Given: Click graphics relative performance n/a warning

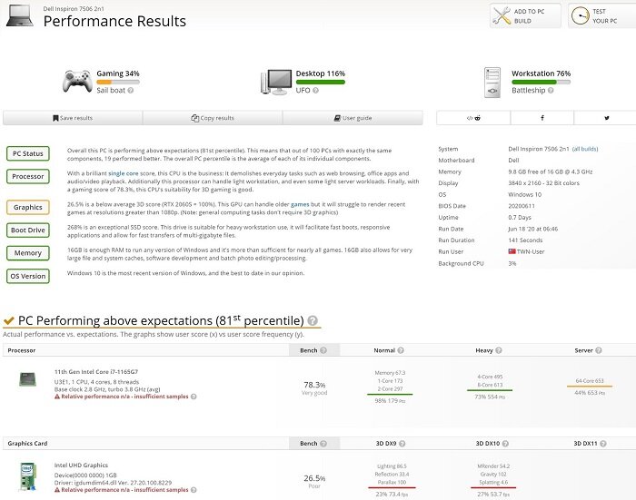Looking at the screenshot, I should pyautogui.click(x=121, y=490).
